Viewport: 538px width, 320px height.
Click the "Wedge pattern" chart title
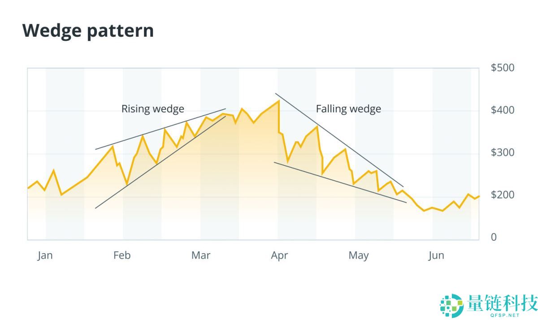pyautogui.click(x=88, y=30)
